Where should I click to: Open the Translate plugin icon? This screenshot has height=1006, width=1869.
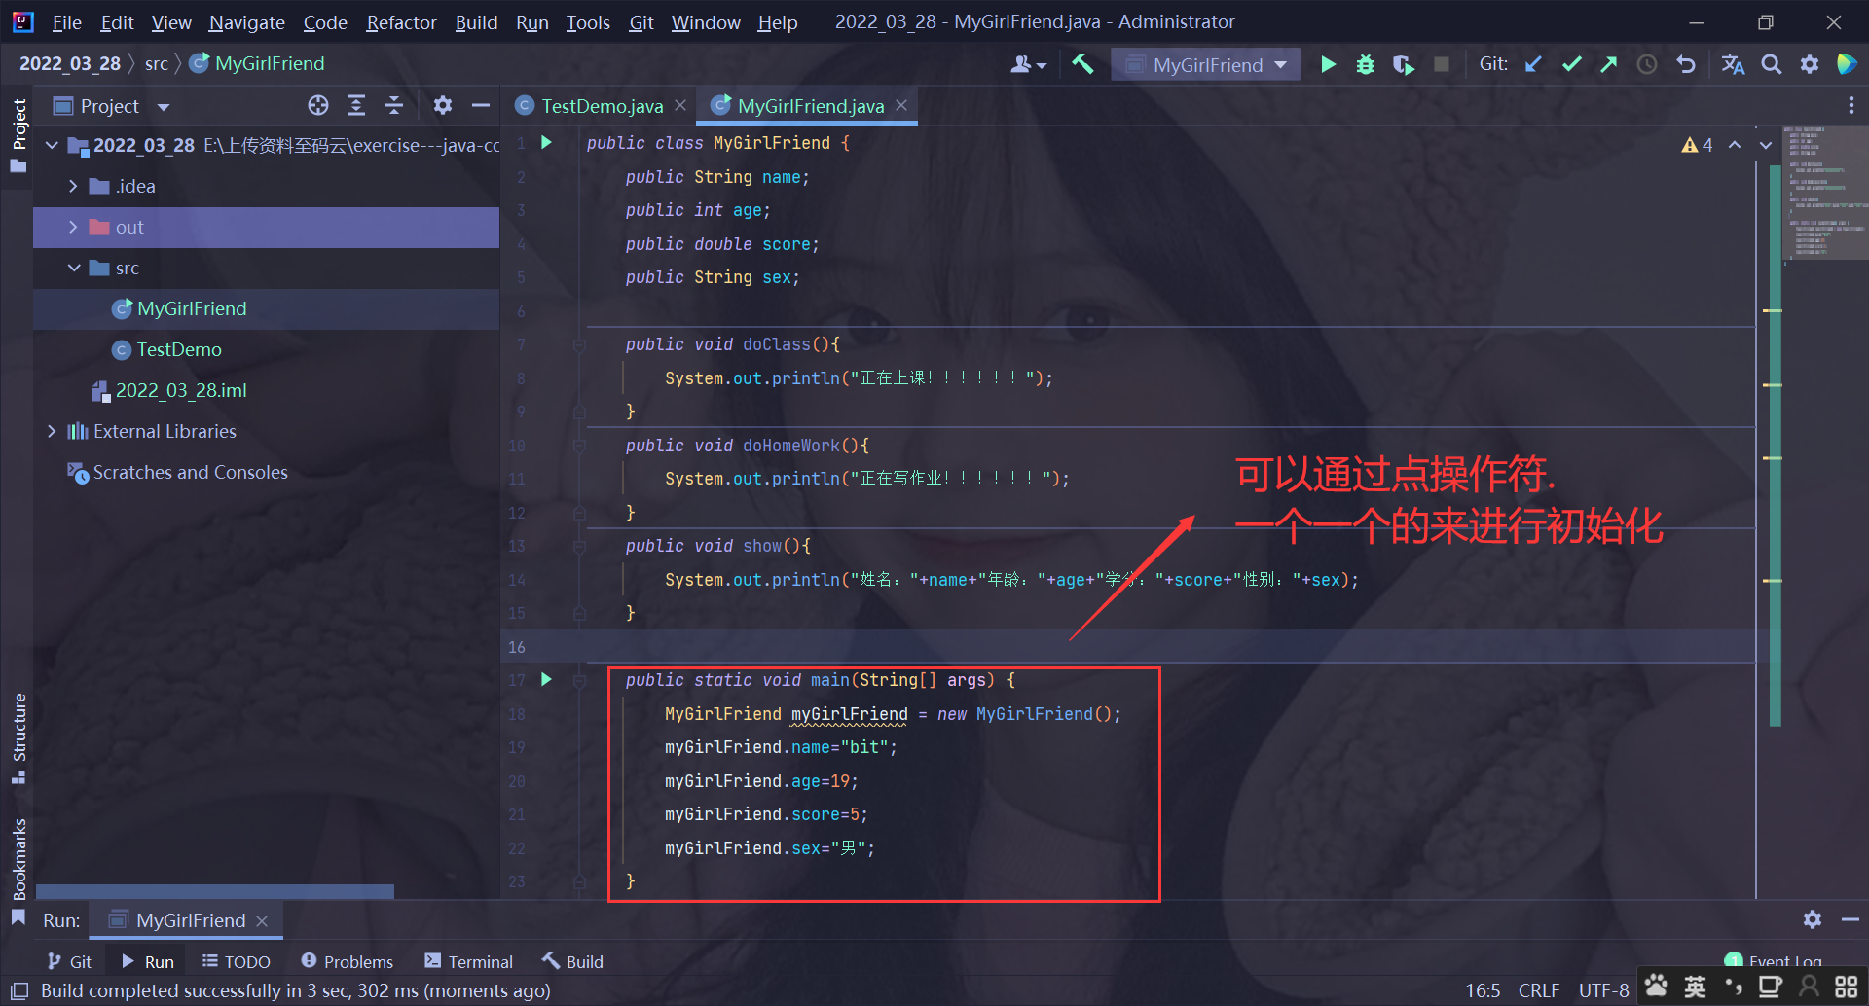click(1733, 64)
